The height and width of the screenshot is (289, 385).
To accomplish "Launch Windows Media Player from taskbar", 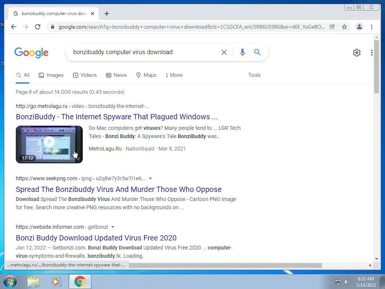I will 56,282.
